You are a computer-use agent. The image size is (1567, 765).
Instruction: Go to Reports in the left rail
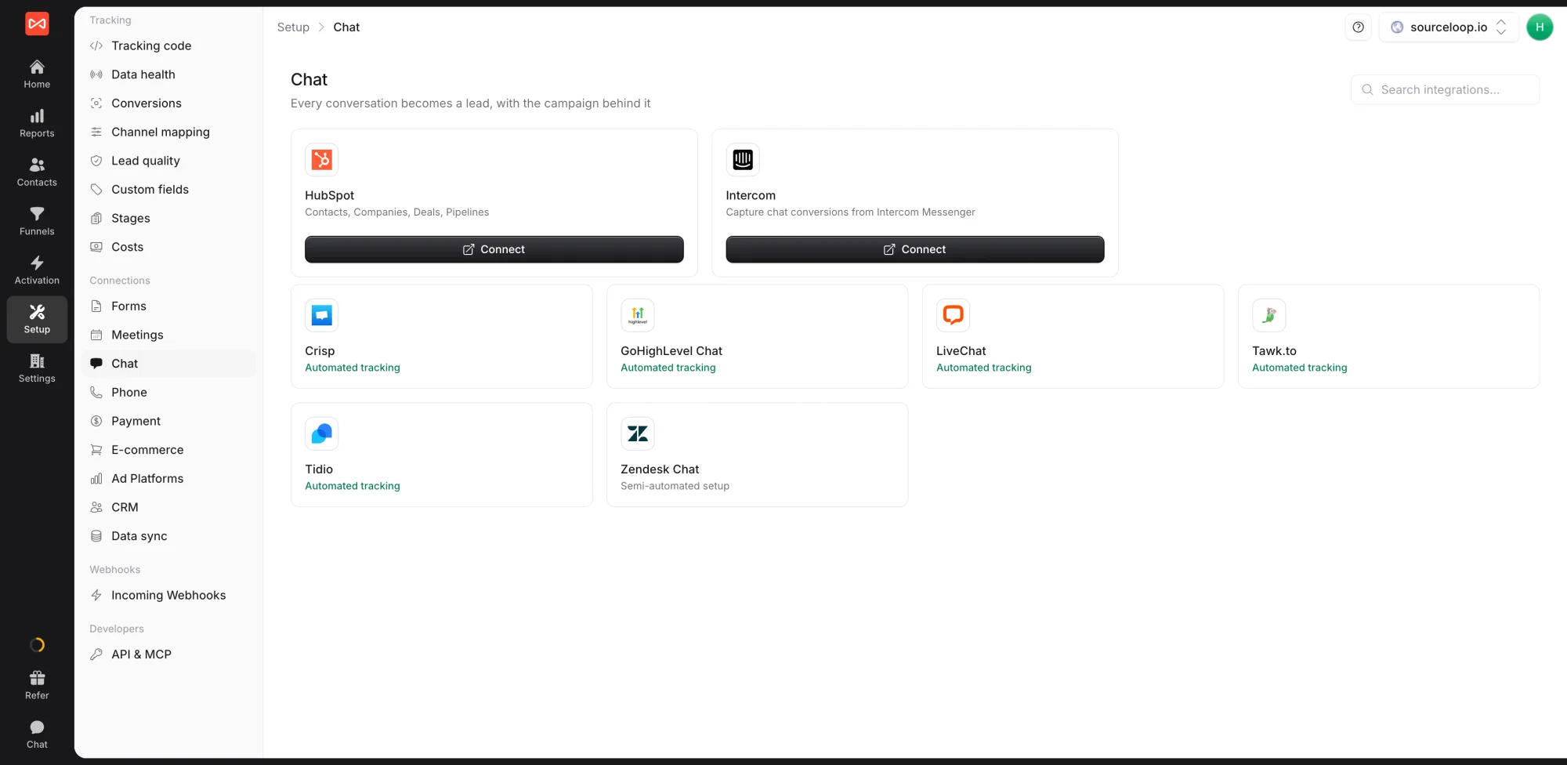point(37,124)
